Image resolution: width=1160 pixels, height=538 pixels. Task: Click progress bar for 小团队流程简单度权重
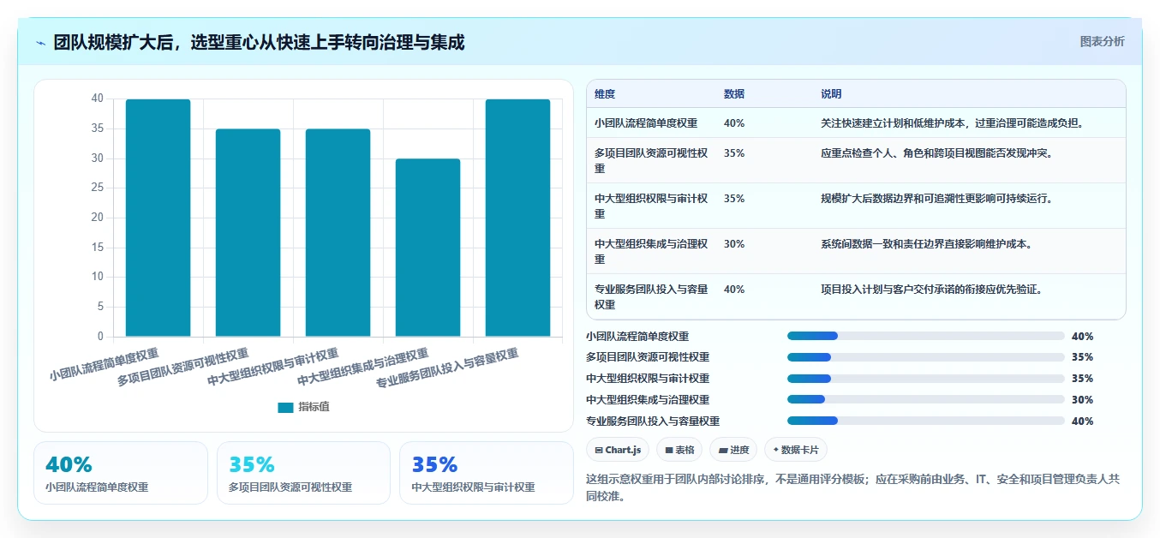pos(925,336)
